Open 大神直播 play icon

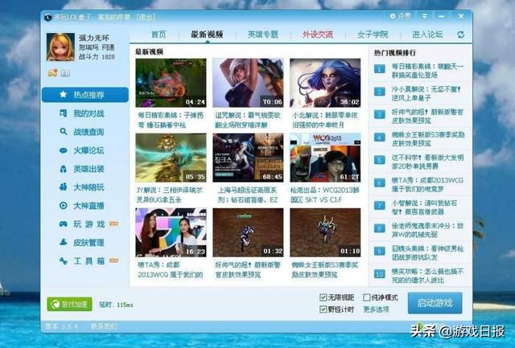[63, 206]
